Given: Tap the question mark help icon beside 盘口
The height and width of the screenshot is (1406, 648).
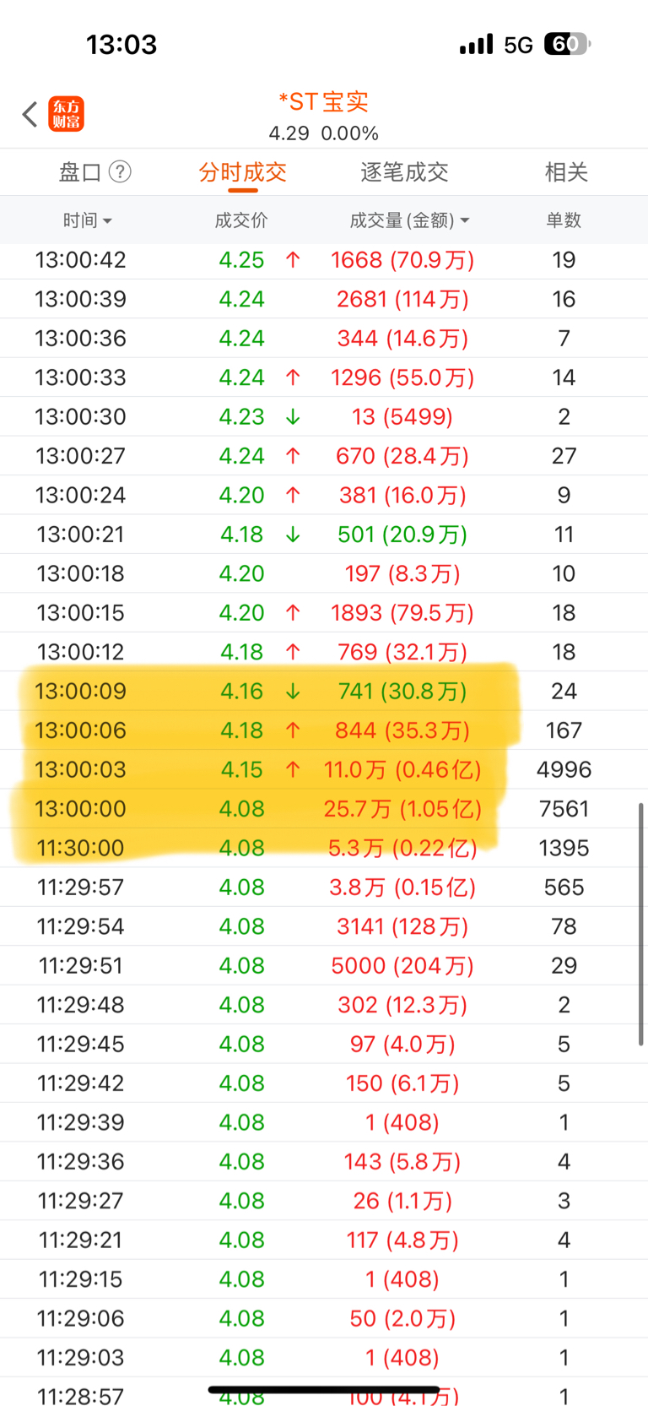Looking at the screenshot, I should coord(121,172).
